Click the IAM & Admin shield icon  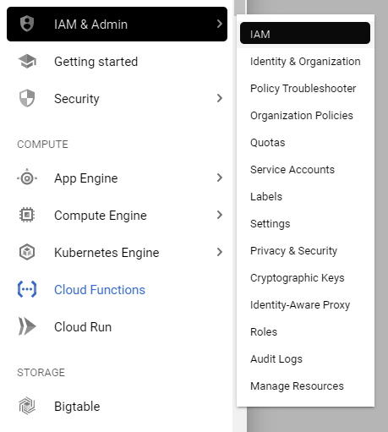pos(27,24)
